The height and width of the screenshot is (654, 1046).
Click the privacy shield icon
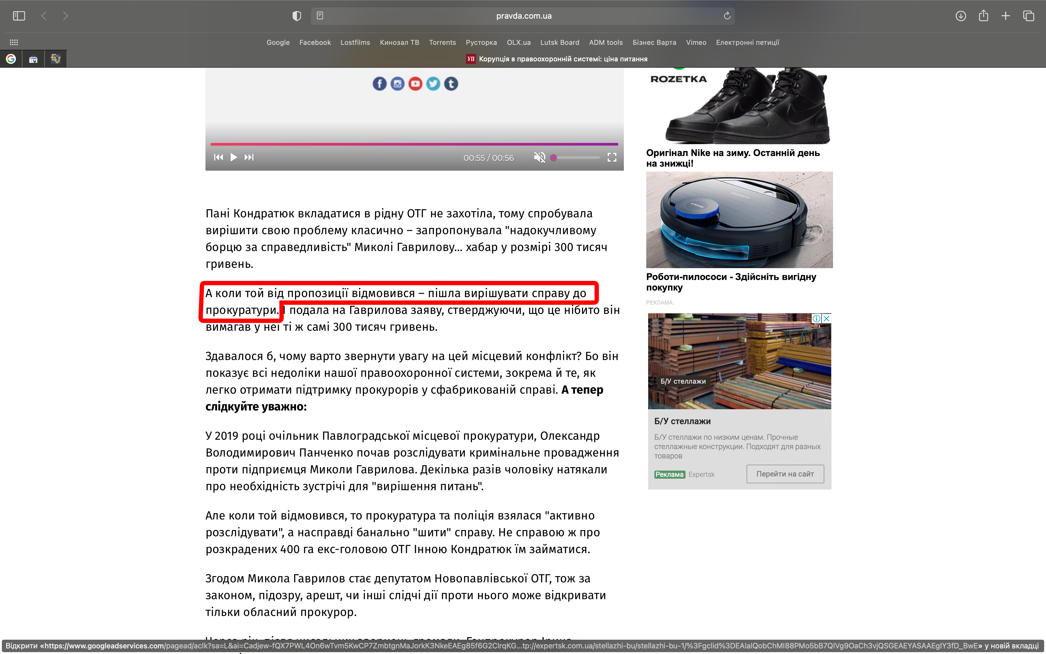coord(296,16)
